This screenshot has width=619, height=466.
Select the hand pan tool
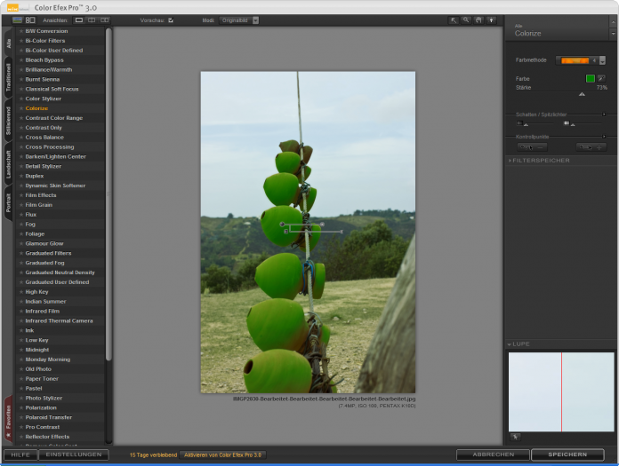[478, 20]
